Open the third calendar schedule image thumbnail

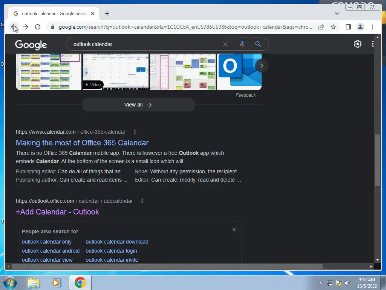[x=183, y=72]
